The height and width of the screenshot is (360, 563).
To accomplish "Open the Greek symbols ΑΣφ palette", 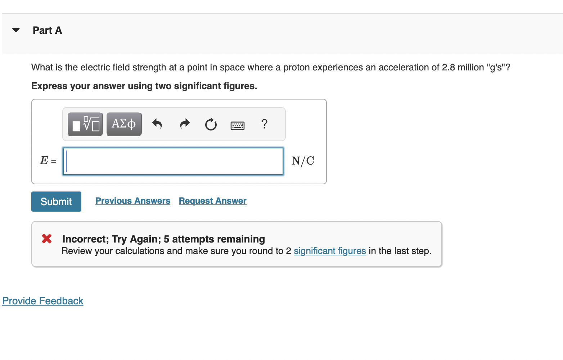I will coord(124,124).
